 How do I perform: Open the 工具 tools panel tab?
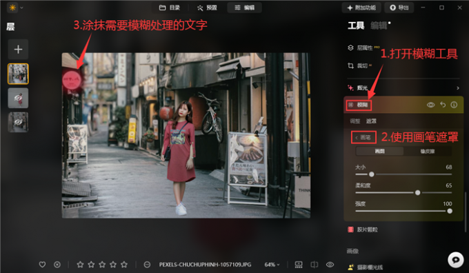[356, 26]
